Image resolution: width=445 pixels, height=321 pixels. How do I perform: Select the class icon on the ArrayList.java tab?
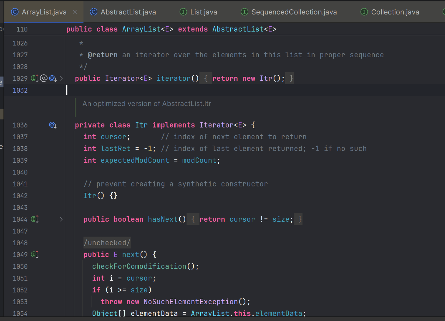[15, 12]
